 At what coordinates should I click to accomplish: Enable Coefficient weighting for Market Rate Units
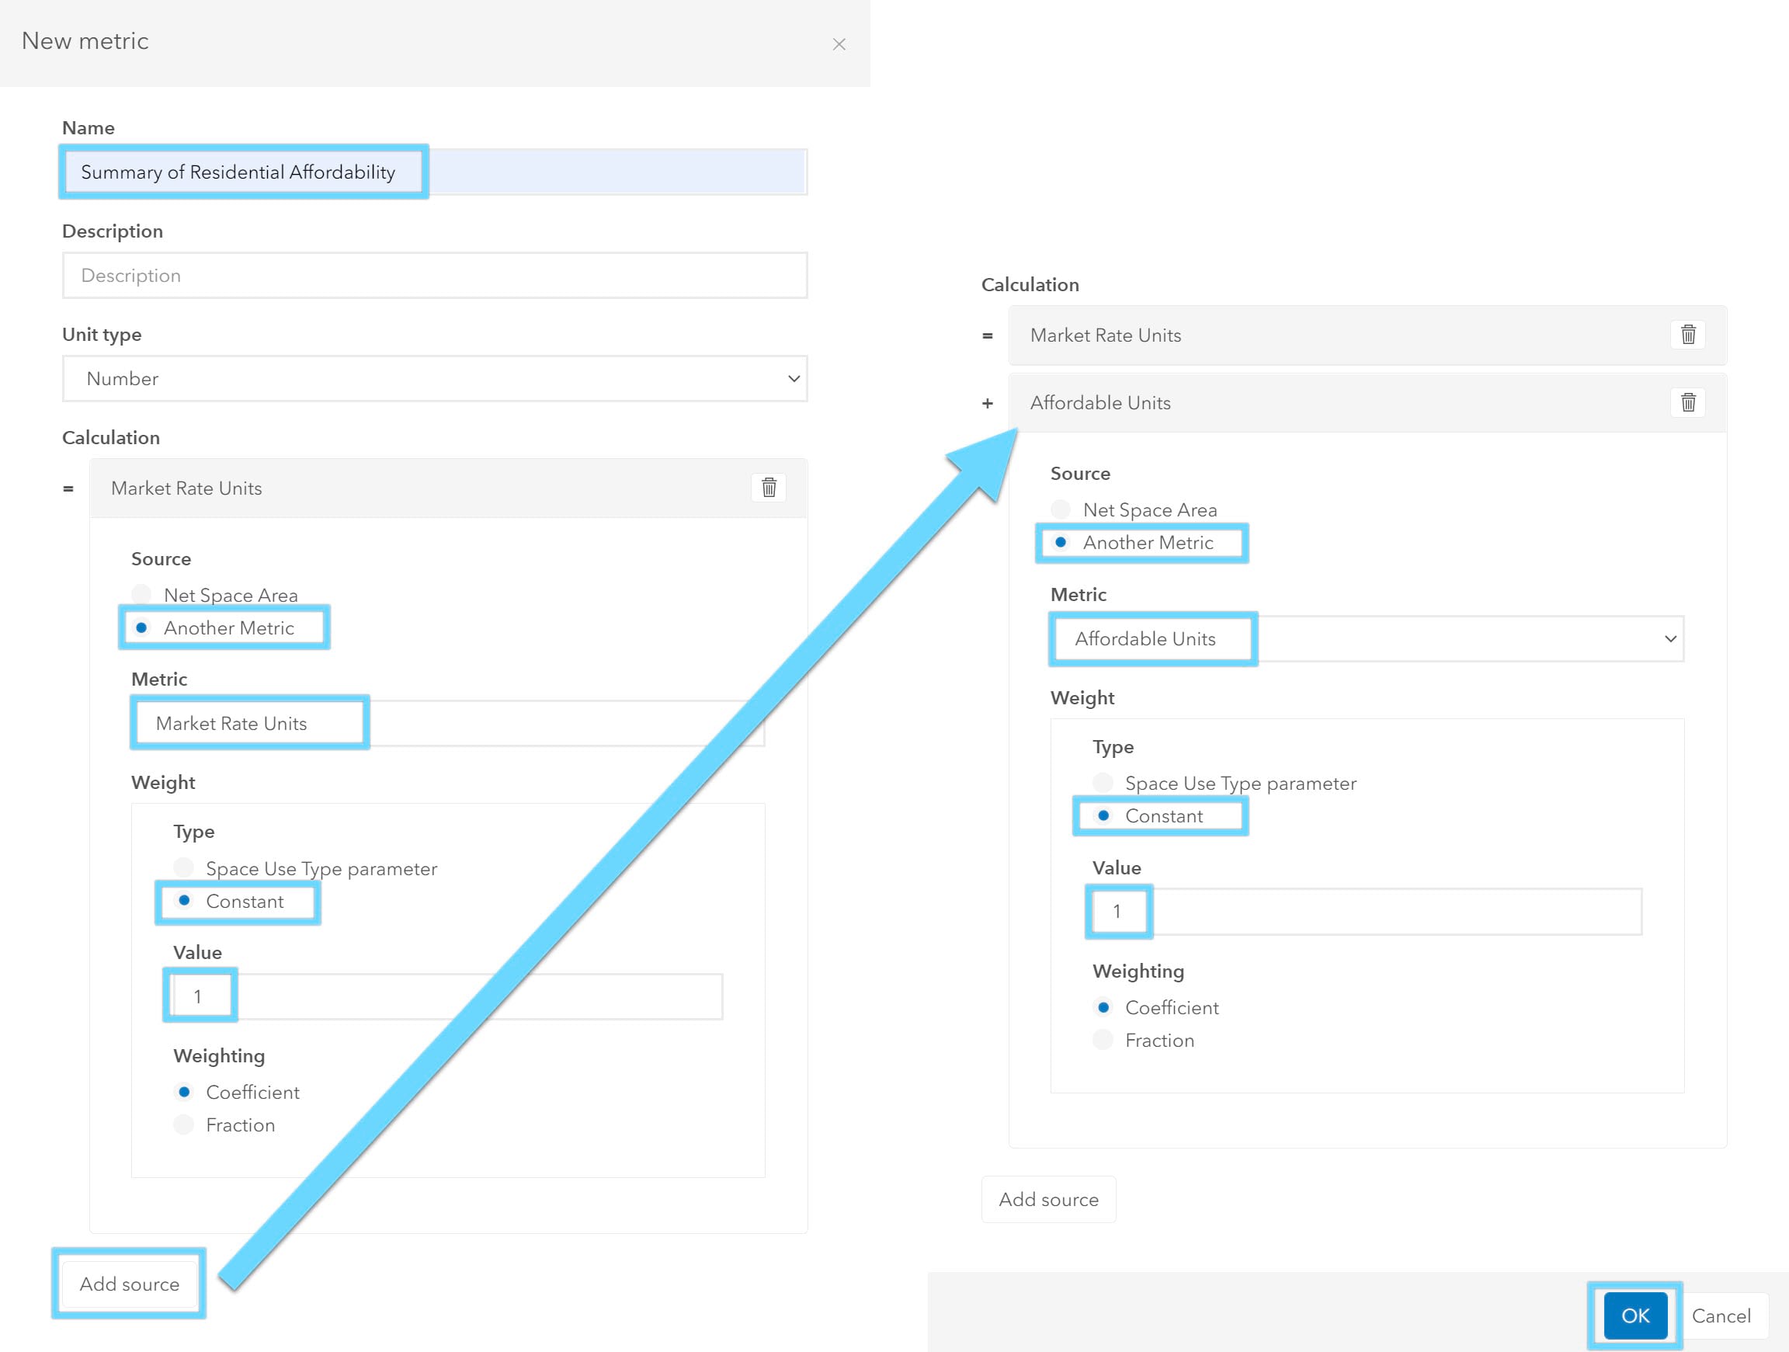click(x=184, y=1092)
